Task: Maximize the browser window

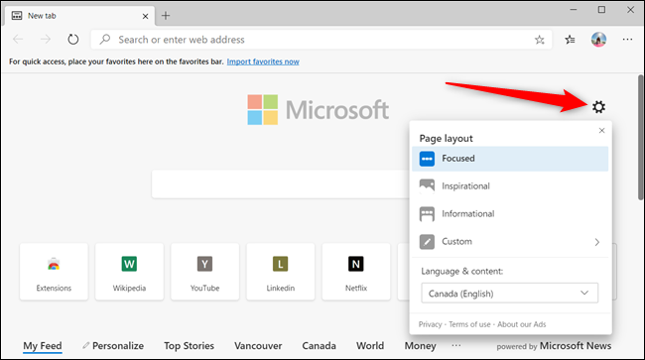Action: [x=601, y=10]
